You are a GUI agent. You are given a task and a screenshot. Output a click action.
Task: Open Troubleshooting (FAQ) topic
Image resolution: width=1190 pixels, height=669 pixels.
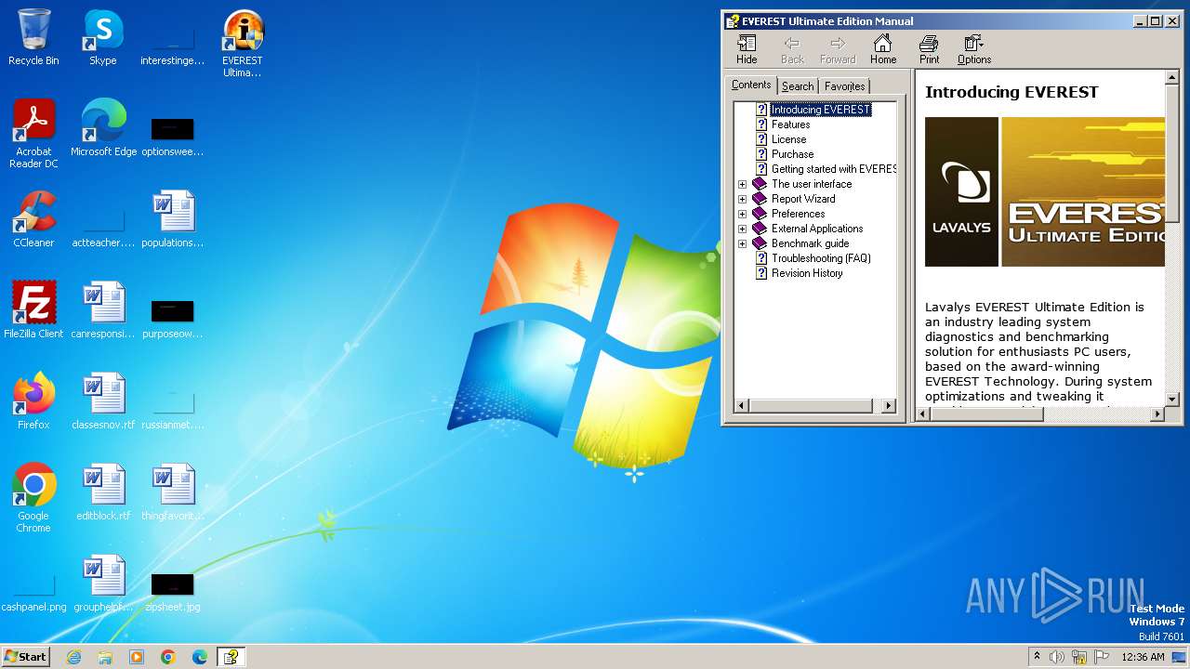coord(821,258)
